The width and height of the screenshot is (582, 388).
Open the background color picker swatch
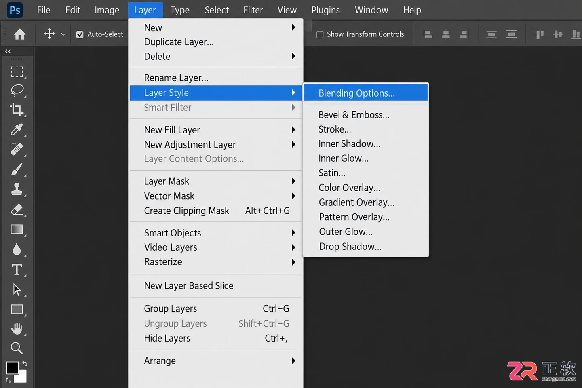[23, 378]
